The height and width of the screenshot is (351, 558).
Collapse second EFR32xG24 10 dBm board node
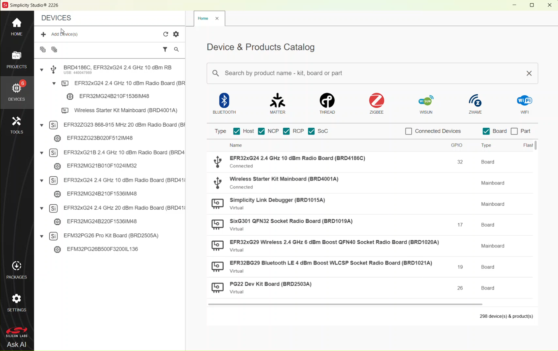[42, 180]
